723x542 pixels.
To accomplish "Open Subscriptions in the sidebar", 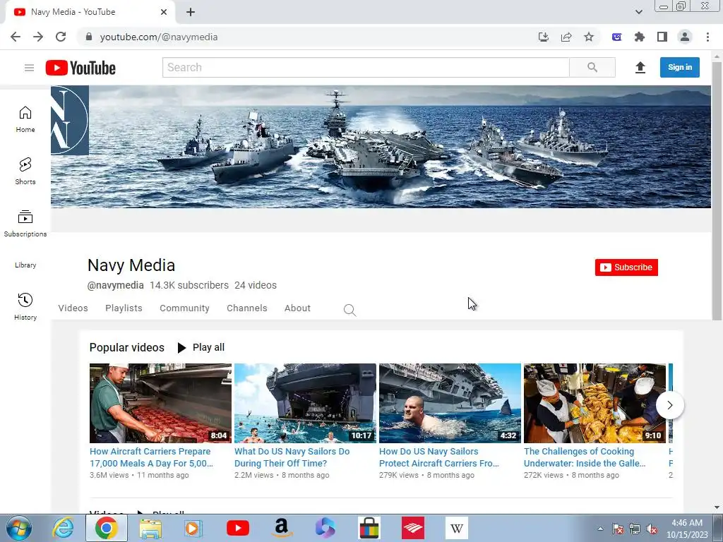I will tap(25, 224).
